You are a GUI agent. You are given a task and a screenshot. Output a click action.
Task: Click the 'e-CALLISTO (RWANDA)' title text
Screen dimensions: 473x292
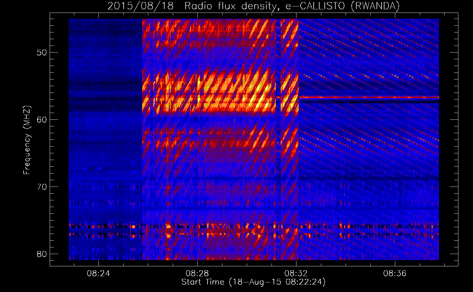coord(342,6)
